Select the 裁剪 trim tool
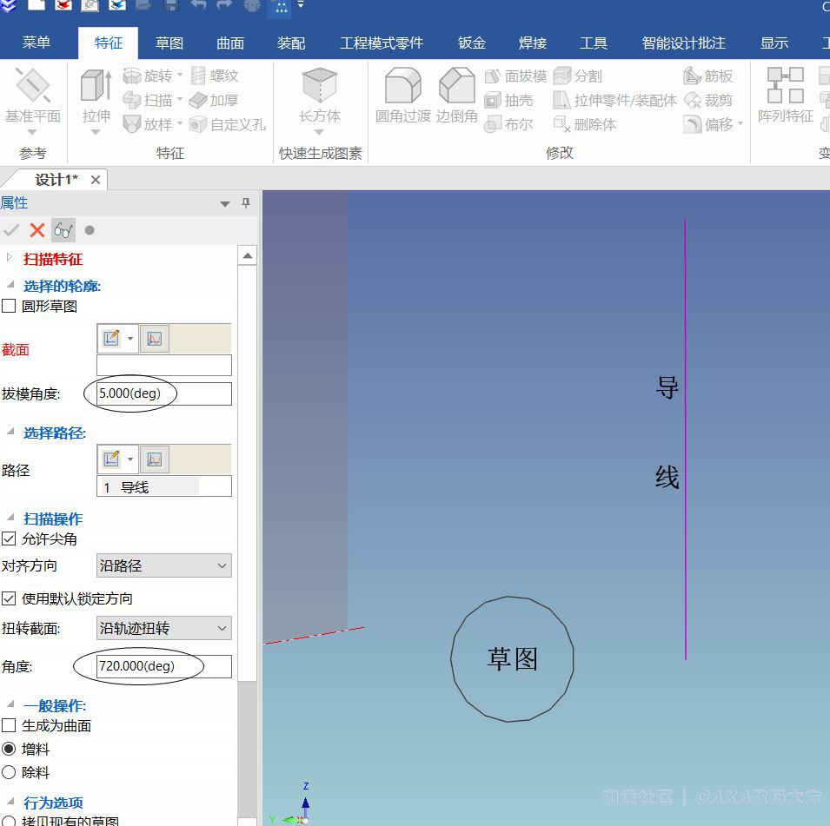The width and height of the screenshot is (830, 826). [x=707, y=100]
